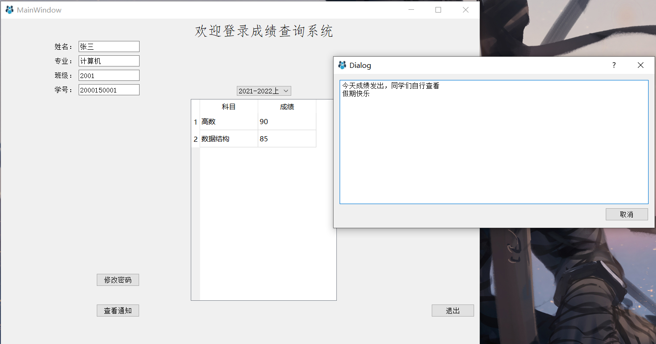Click the 学号 field showing 2000150001
Viewport: 656px width, 344px height.
108,89
